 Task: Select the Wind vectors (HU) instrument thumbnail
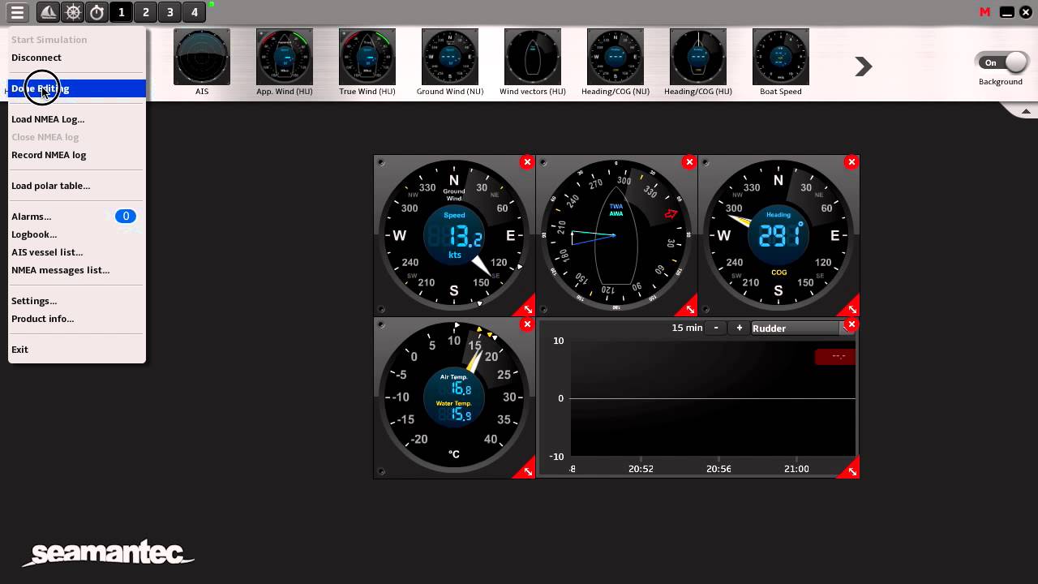click(533, 57)
